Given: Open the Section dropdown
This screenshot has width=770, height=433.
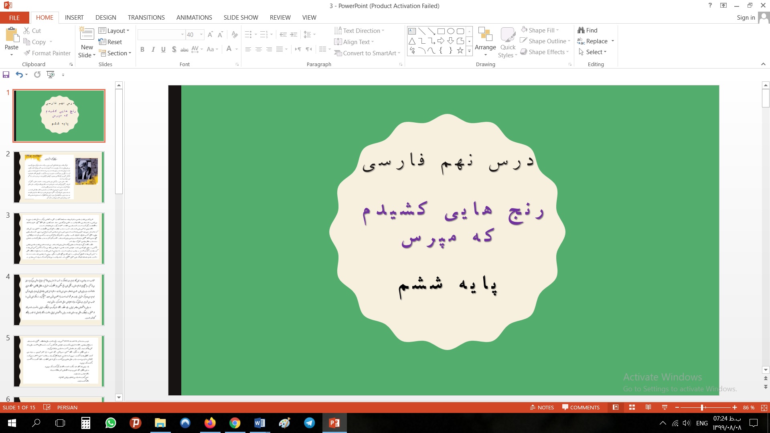Looking at the screenshot, I should click(x=115, y=53).
